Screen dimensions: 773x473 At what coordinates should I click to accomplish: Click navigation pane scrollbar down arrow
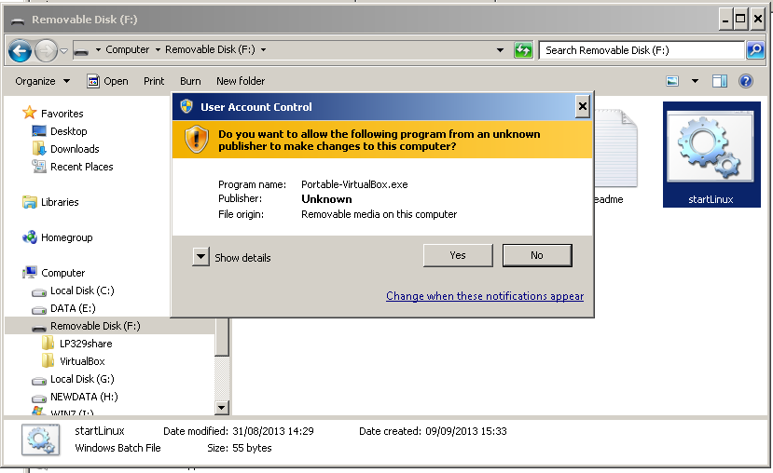222,408
